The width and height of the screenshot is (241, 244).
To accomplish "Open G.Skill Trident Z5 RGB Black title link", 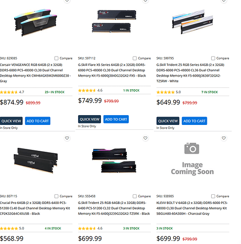I will (x=114, y=208).
